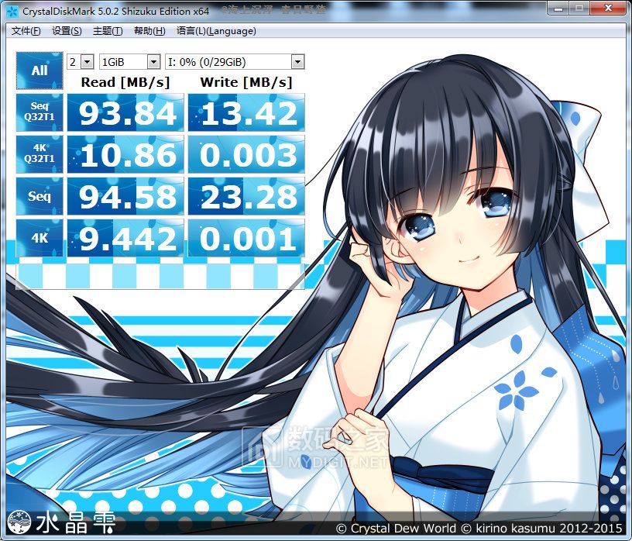Click the Seq read value 94.58

pyautogui.click(x=125, y=196)
